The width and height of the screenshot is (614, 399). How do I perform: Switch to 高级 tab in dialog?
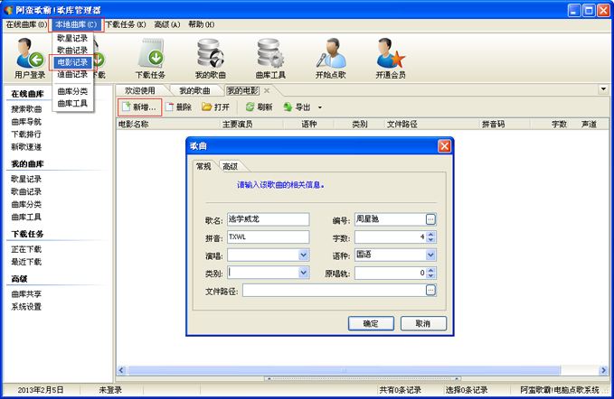coord(231,166)
